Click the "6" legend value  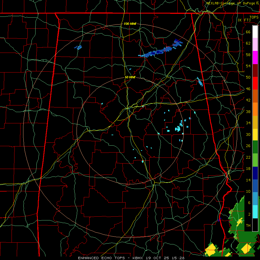pyautogui.click(x=249, y=203)
